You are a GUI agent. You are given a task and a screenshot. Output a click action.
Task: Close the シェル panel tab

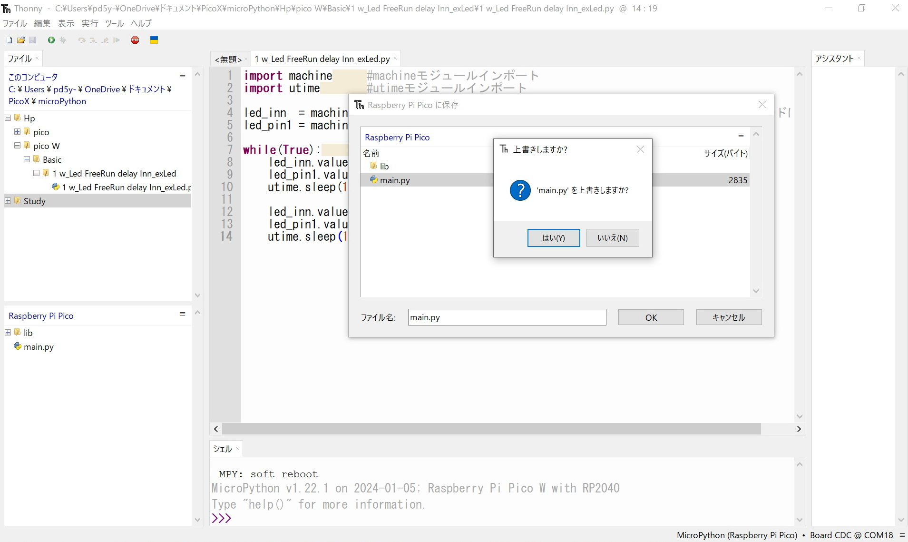pyautogui.click(x=237, y=448)
